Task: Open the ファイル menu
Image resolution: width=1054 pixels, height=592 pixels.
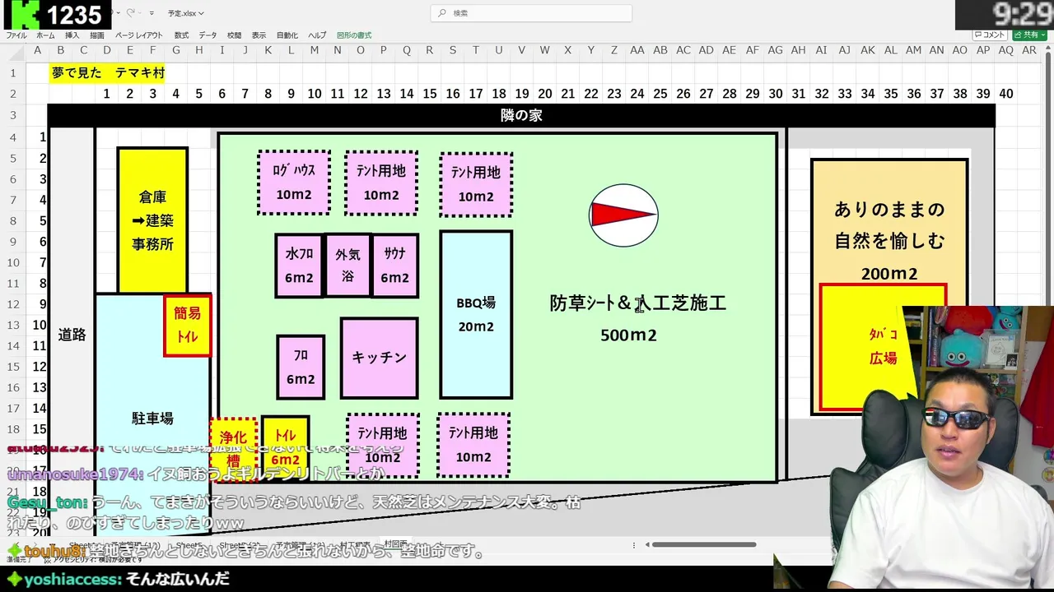Action: pyautogui.click(x=16, y=35)
